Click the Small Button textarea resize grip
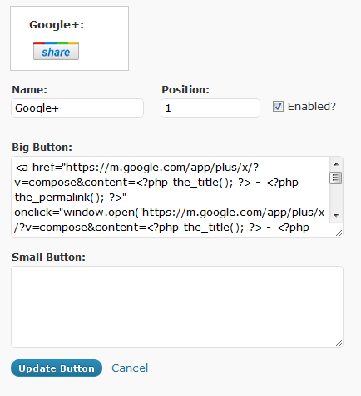The height and width of the screenshot is (396, 361). 339,343
